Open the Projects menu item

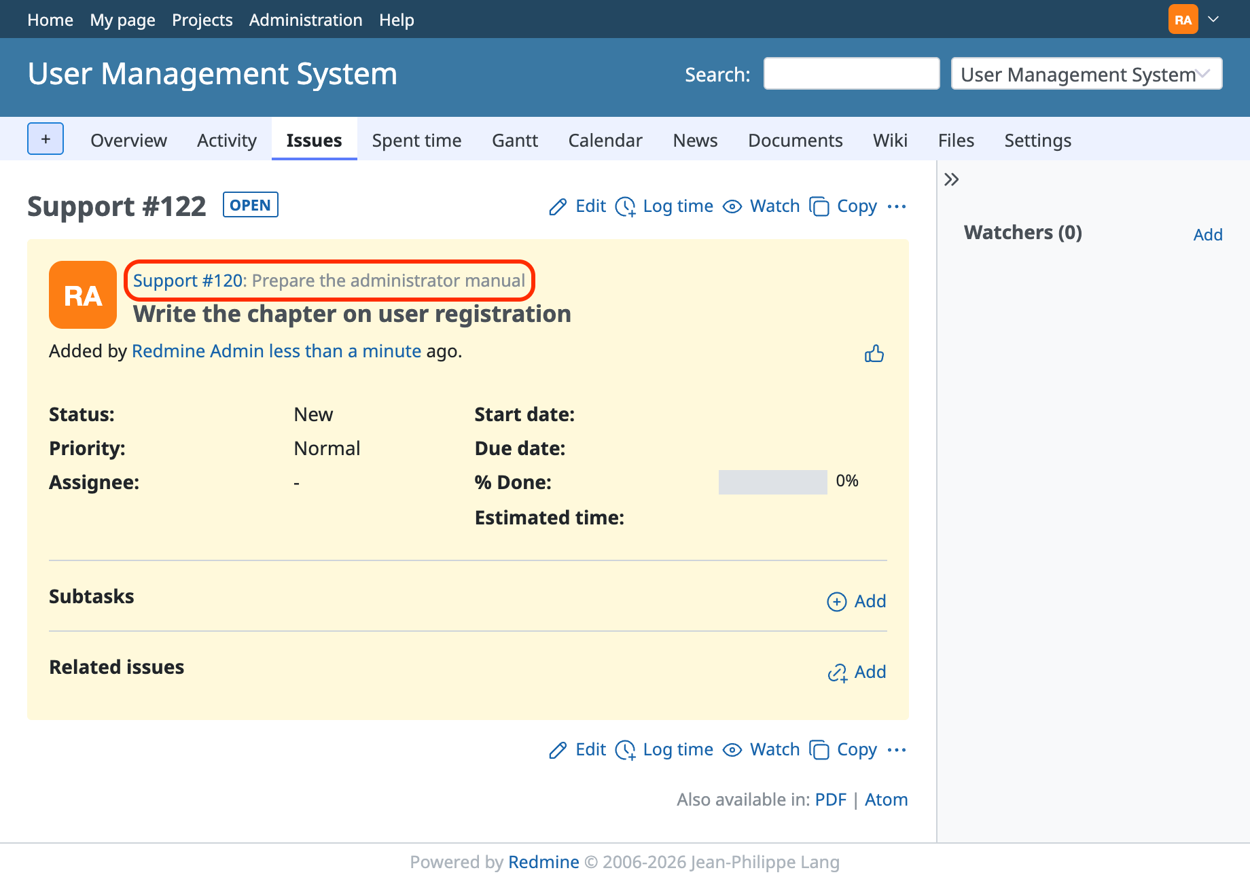202,20
